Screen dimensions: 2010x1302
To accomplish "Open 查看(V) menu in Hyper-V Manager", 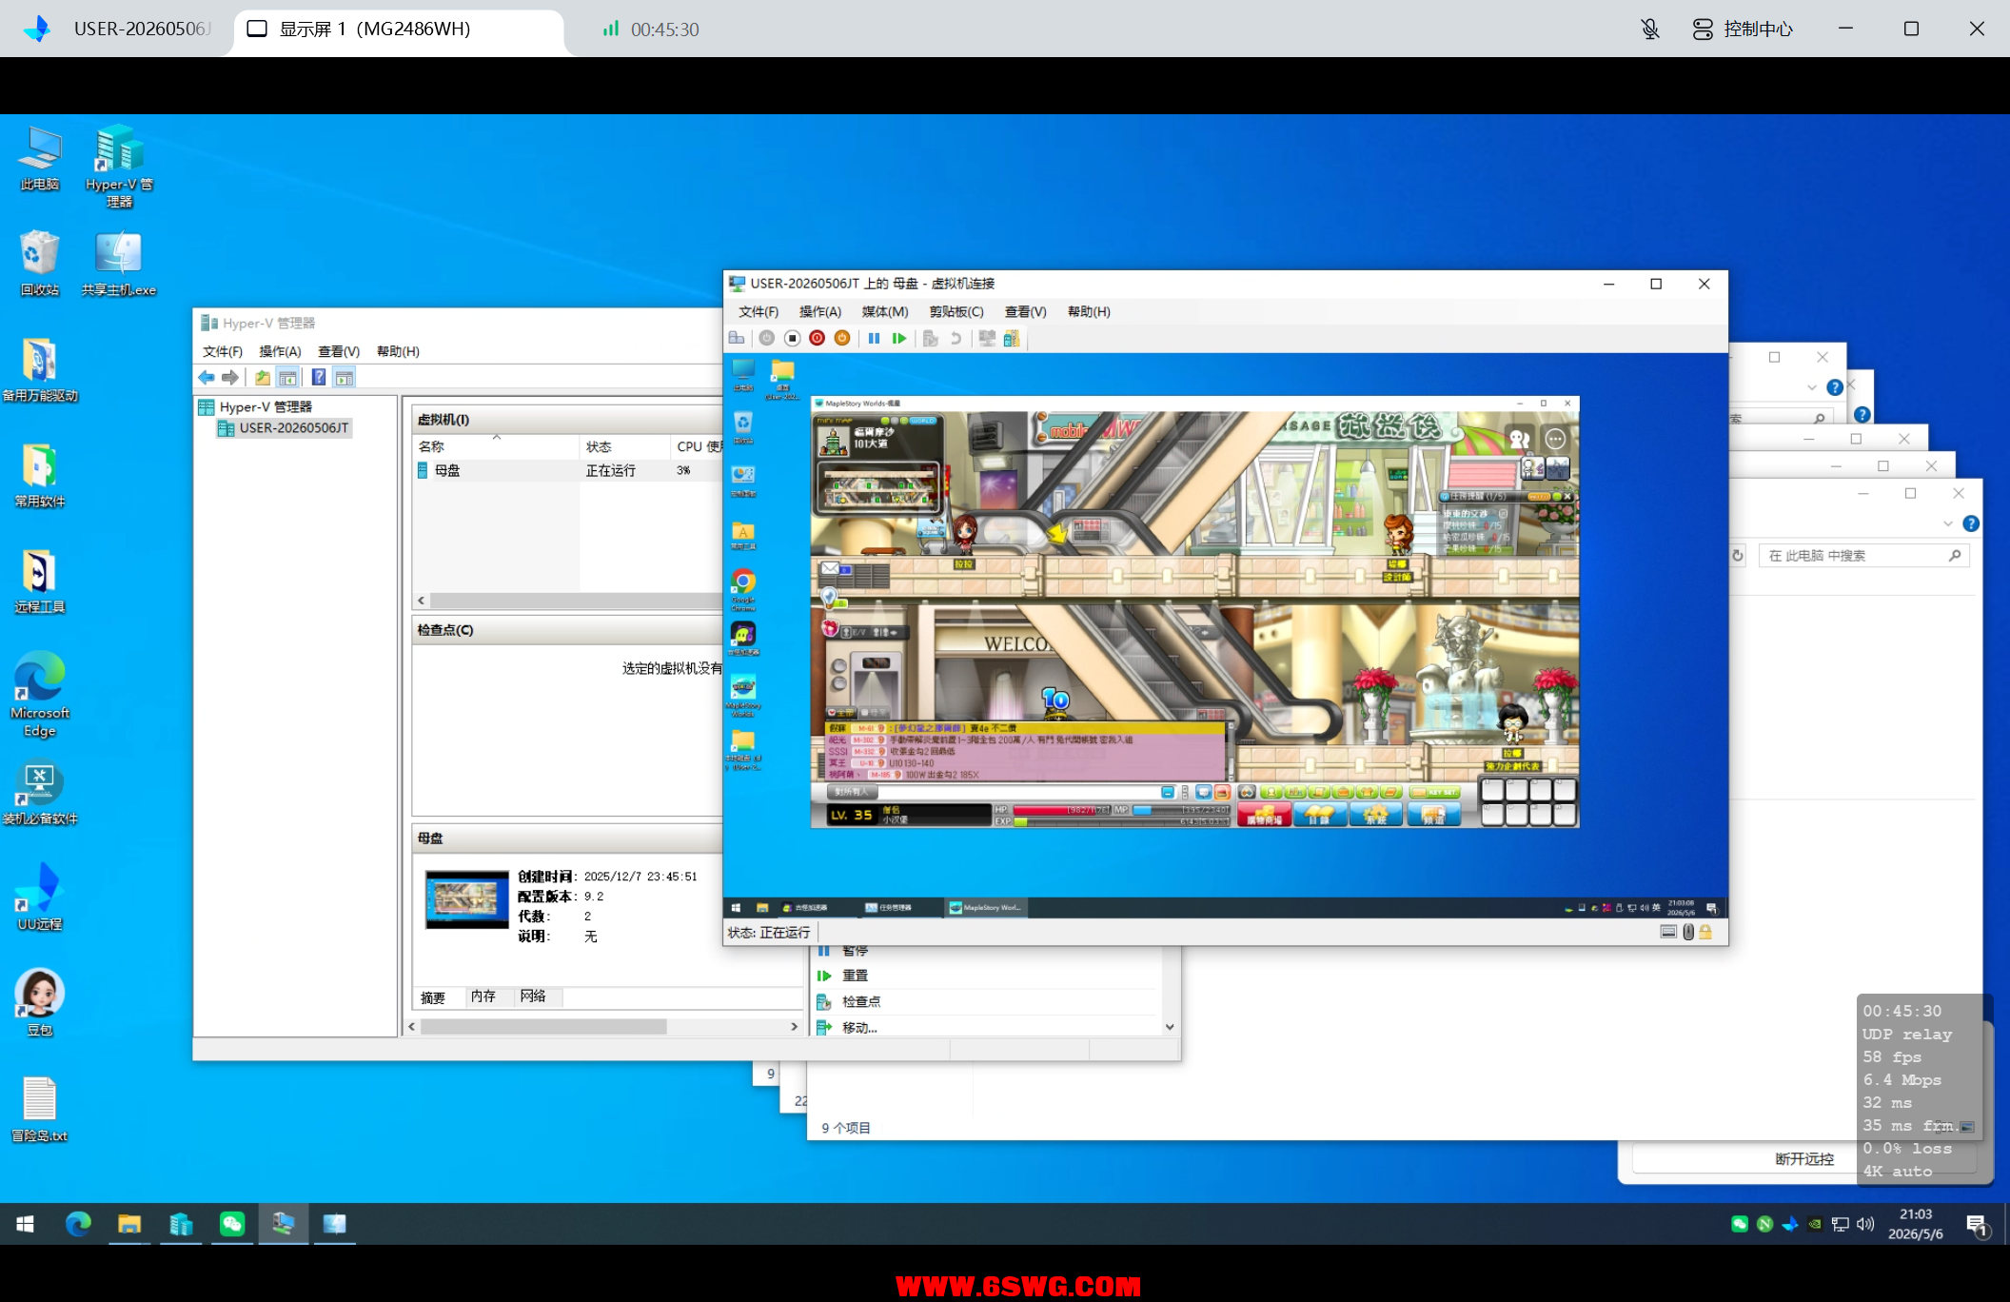I will tap(339, 351).
